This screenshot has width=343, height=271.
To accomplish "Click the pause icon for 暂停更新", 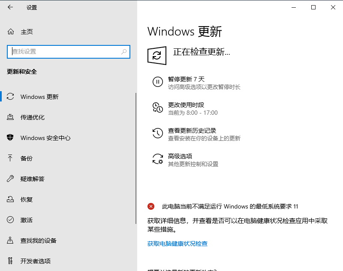I will click(x=157, y=82).
